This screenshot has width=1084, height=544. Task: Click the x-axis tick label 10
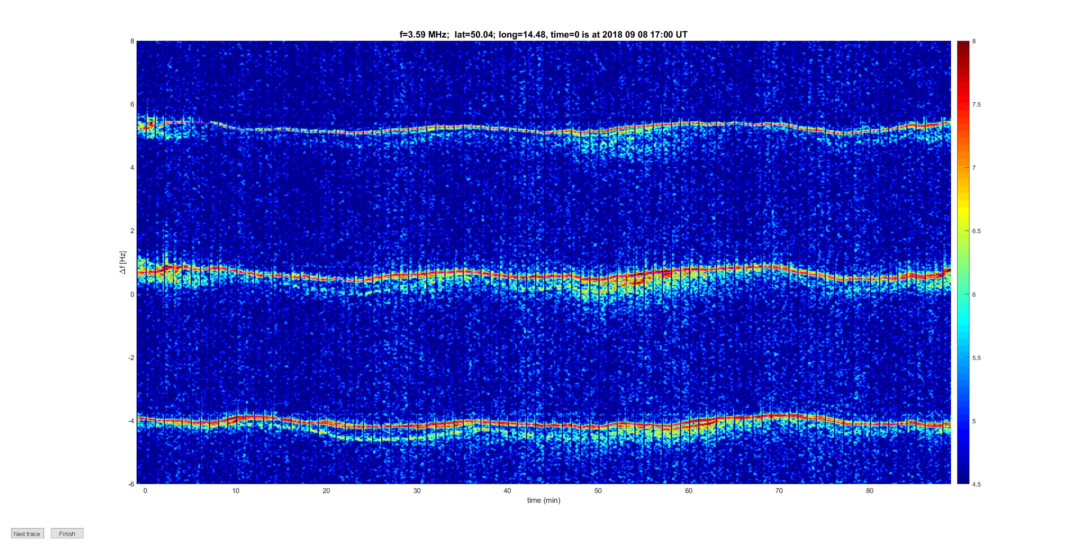236,491
